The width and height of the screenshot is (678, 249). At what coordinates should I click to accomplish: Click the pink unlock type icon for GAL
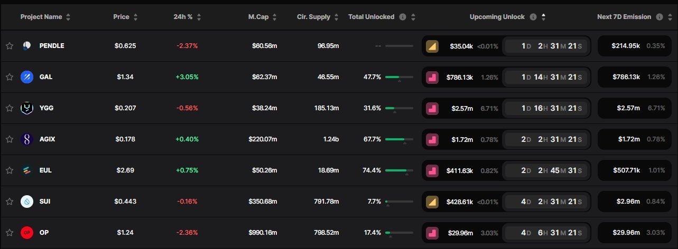[x=432, y=77]
